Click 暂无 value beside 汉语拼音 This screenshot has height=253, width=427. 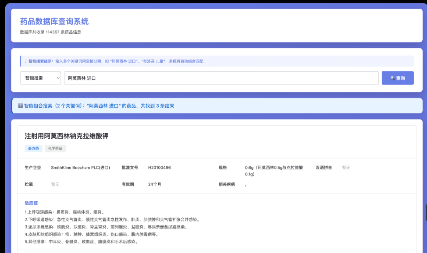click(x=346, y=168)
